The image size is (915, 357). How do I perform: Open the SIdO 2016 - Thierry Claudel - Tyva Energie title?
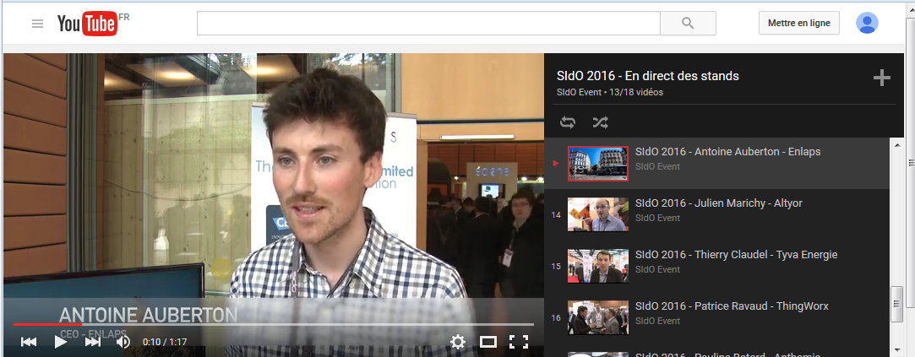point(737,254)
